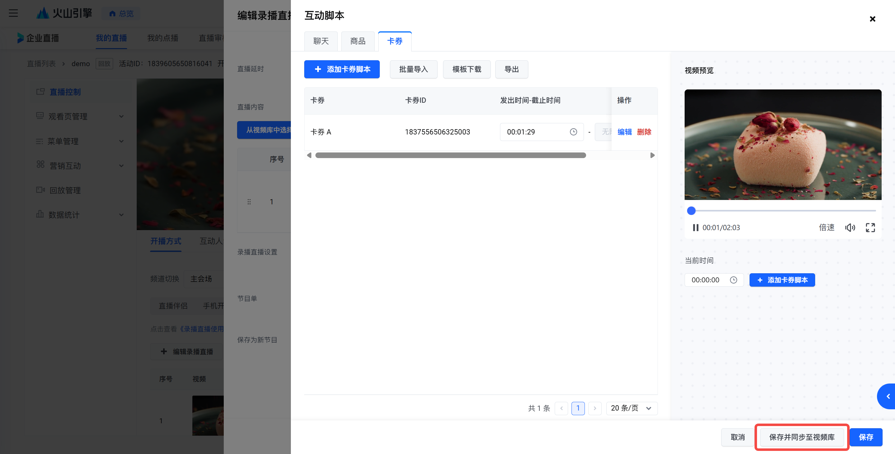
Task: Close the 互动脚本 panel with X
Action: [872, 19]
